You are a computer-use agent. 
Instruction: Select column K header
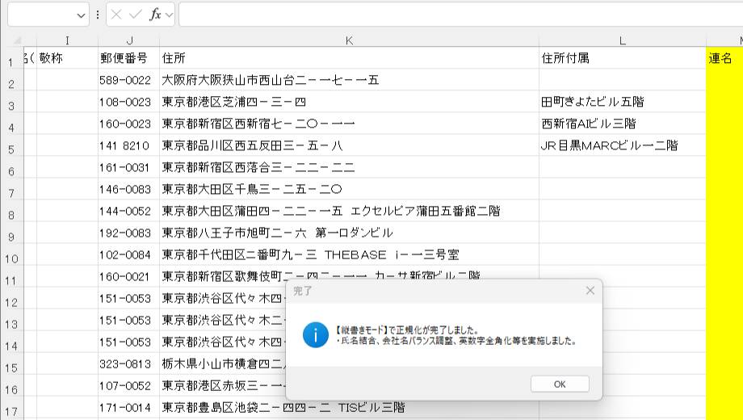tap(349, 40)
